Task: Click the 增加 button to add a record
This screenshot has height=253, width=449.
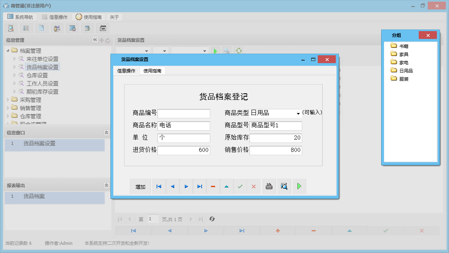Action: tap(140, 186)
